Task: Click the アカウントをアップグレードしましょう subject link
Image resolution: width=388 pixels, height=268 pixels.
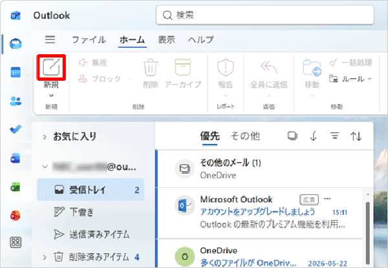Action: click(x=257, y=212)
